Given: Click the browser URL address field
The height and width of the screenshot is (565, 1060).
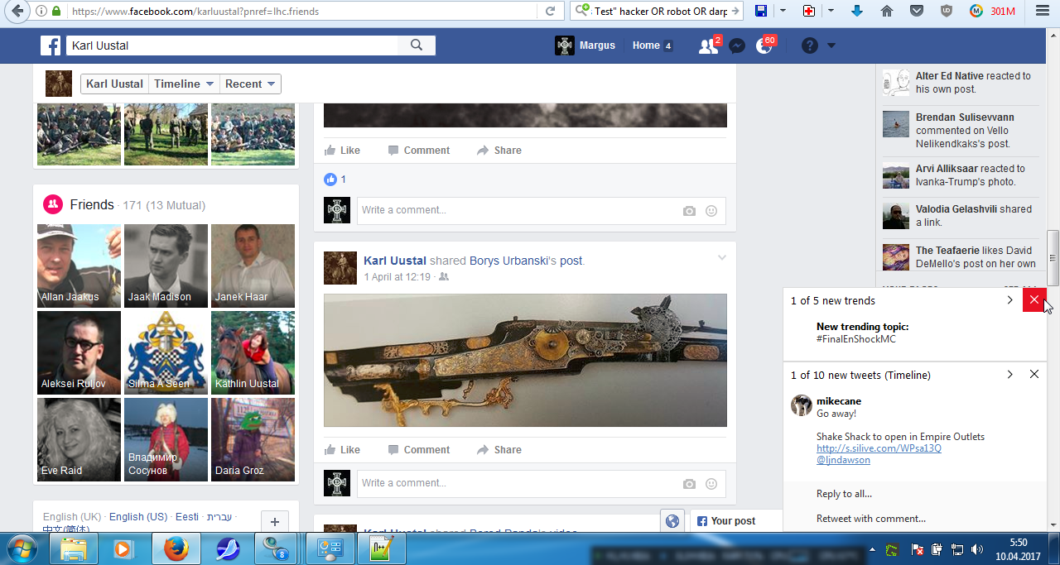Looking at the screenshot, I should (302, 12).
